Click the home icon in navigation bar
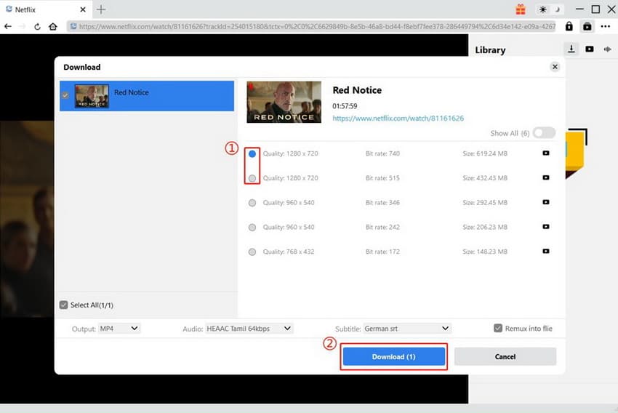 (53, 26)
